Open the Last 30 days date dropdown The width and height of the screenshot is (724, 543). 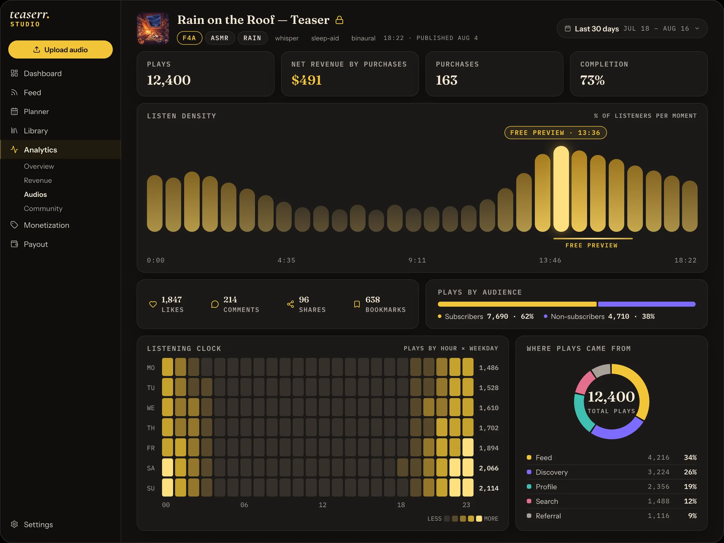[632, 29]
